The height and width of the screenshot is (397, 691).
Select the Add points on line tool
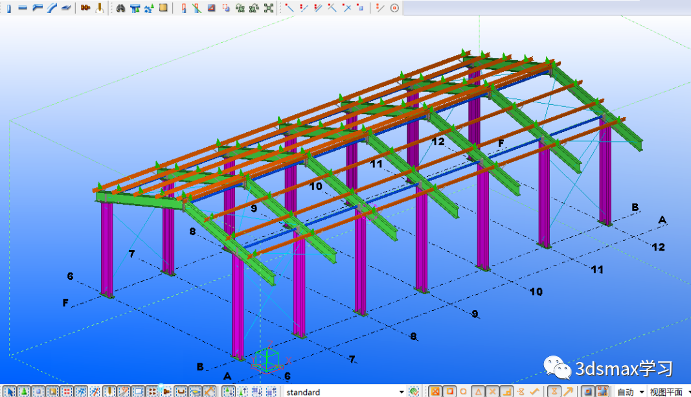[x=304, y=8]
